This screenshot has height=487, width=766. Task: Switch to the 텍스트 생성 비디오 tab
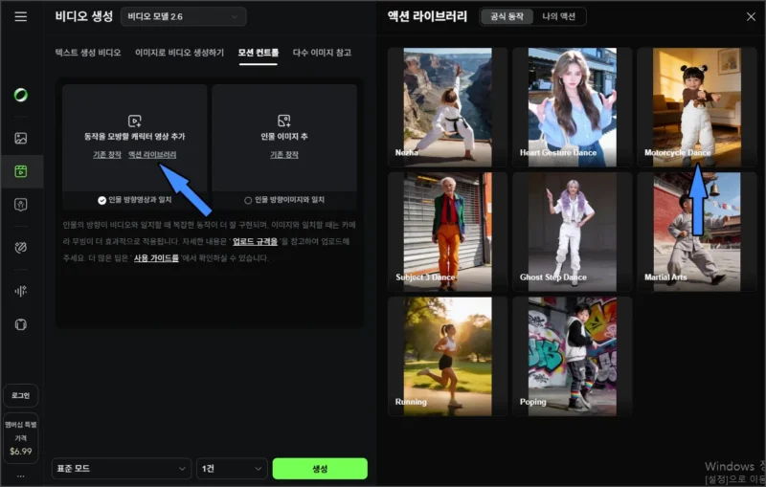tap(87, 53)
